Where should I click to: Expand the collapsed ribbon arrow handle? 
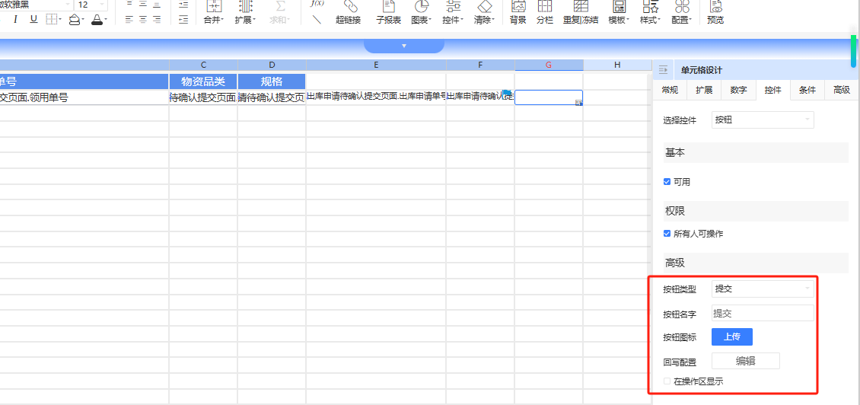(403, 46)
